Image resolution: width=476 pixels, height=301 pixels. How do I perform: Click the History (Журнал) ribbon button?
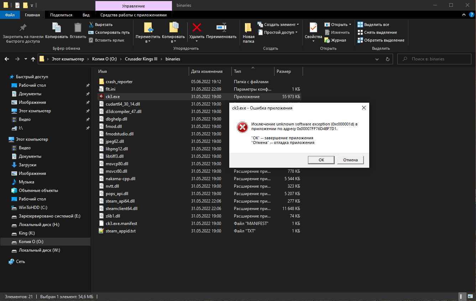click(x=335, y=40)
